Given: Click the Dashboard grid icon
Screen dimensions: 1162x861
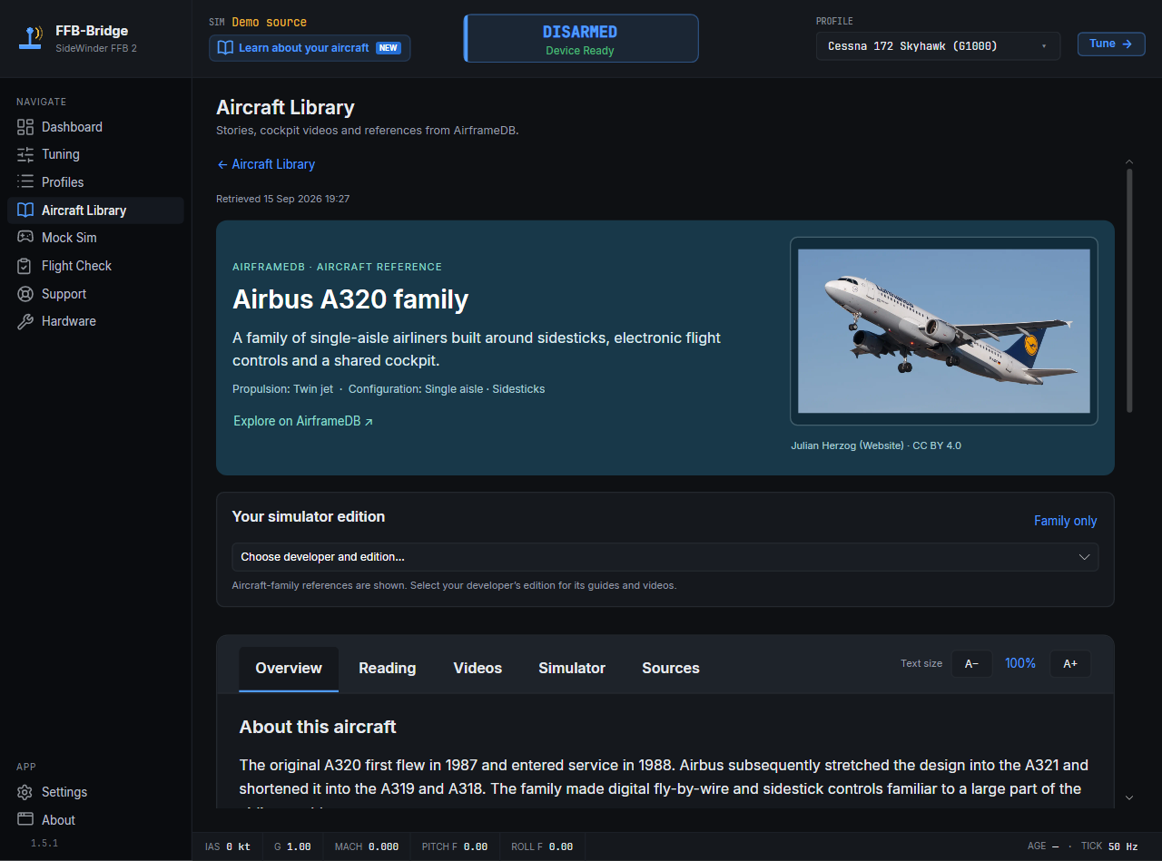Looking at the screenshot, I should click(25, 127).
